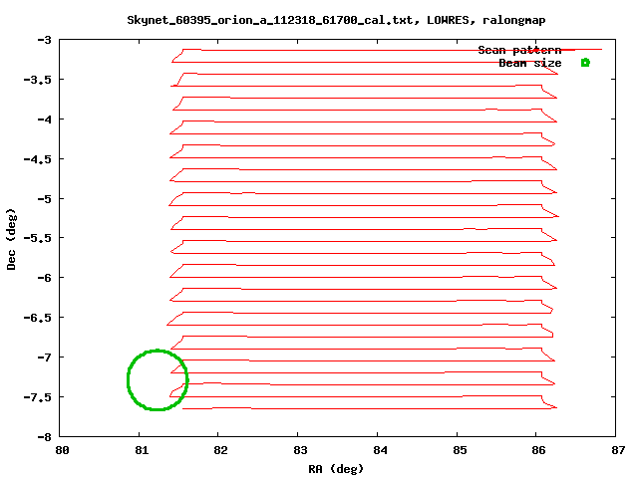The width and height of the screenshot is (638, 478).
Task: Click the x-axis tick label 84
Action: [x=380, y=450]
